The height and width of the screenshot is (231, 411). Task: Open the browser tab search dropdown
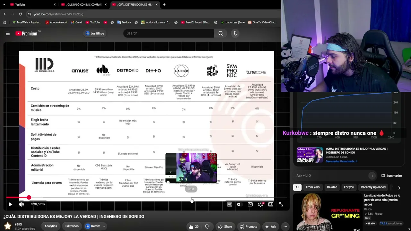click(4, 4)
